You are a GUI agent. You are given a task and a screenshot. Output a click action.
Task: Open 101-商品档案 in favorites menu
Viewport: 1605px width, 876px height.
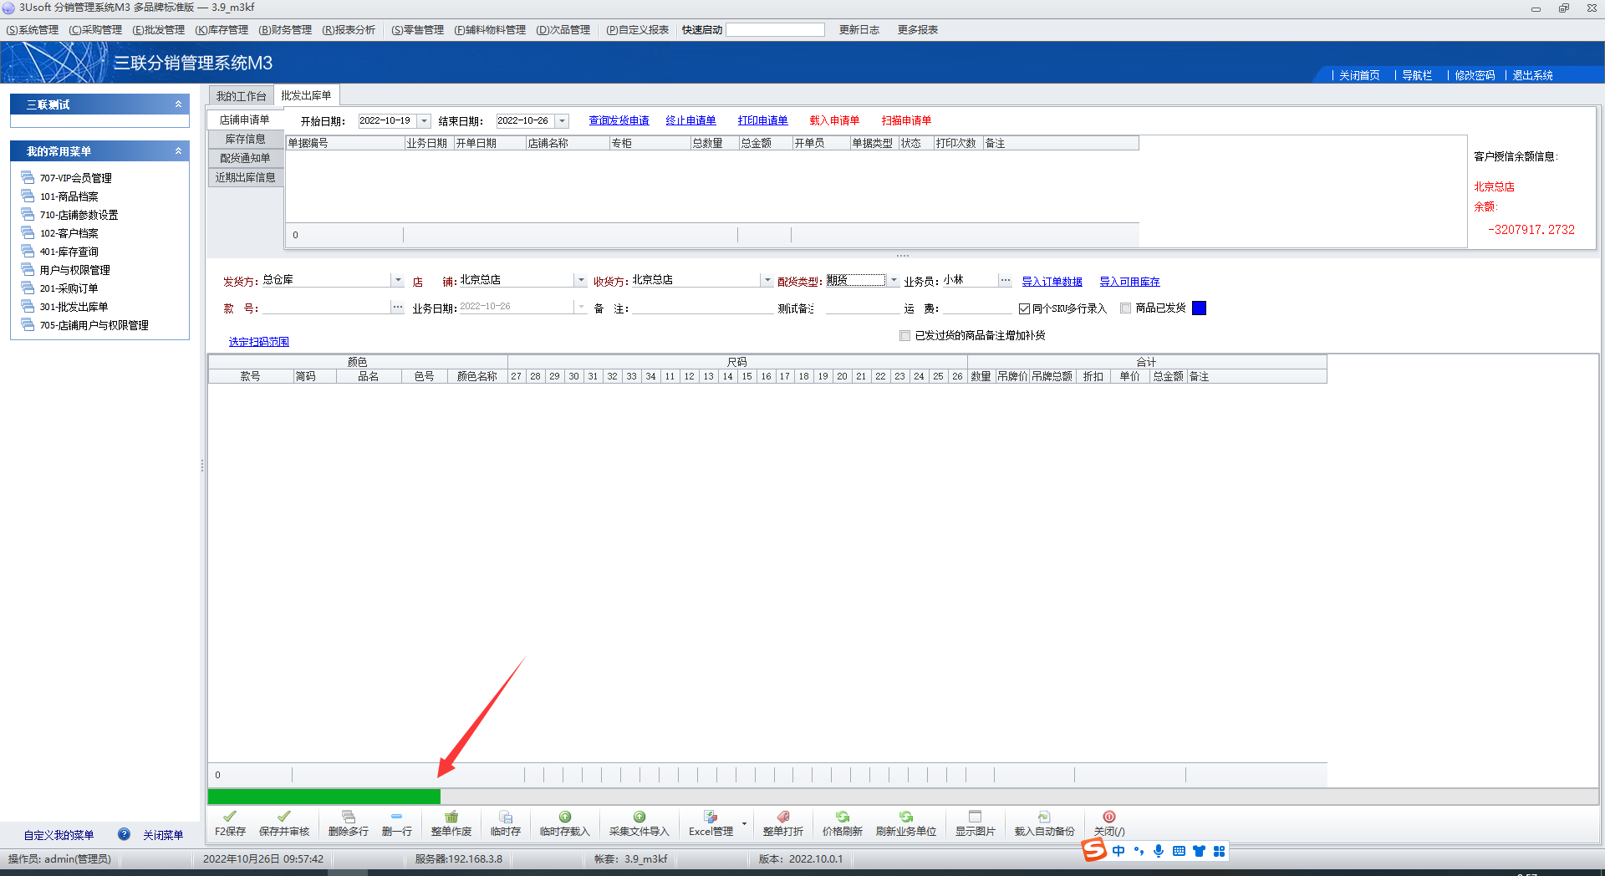[69, 196]
